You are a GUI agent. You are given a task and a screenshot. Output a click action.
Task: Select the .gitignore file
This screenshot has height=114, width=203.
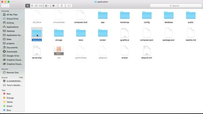pyautogui.click(x=103, y=52)
